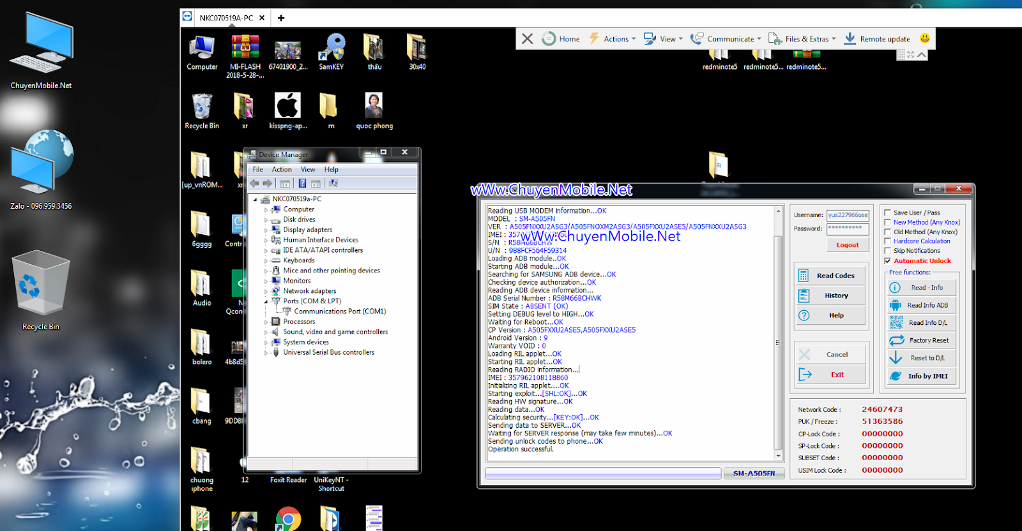This screenshot has width=1022, height=531.
Task: Open View menu in Device Manager
Action: tap(308, 169)
